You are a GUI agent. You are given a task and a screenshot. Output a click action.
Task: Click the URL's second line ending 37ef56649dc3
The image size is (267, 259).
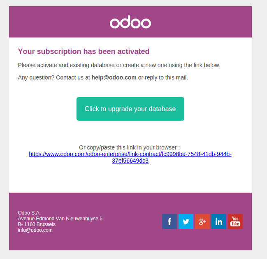coord(130,161)
